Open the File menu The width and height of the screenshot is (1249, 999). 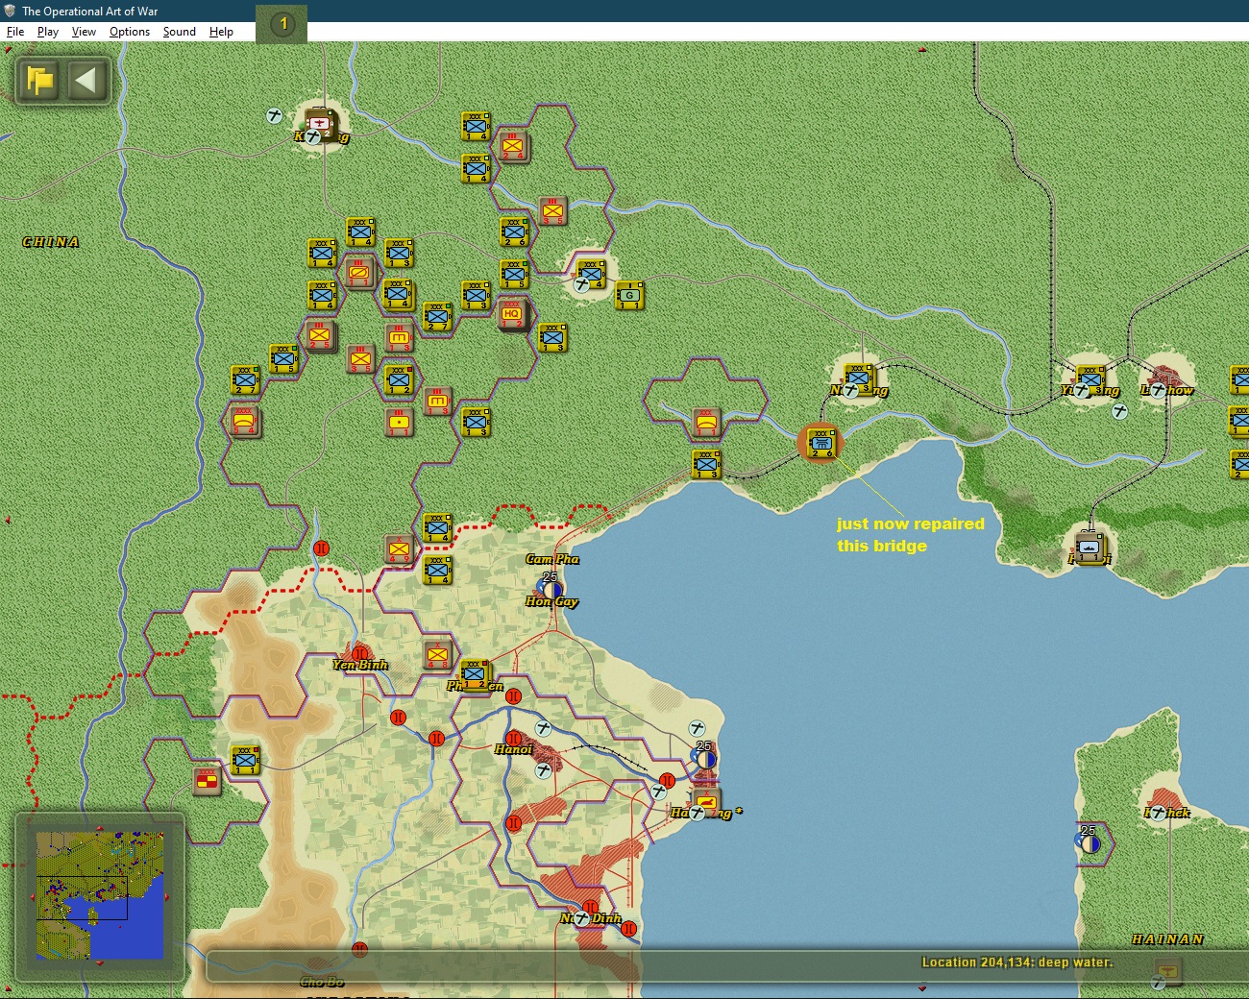coord(15,32)
